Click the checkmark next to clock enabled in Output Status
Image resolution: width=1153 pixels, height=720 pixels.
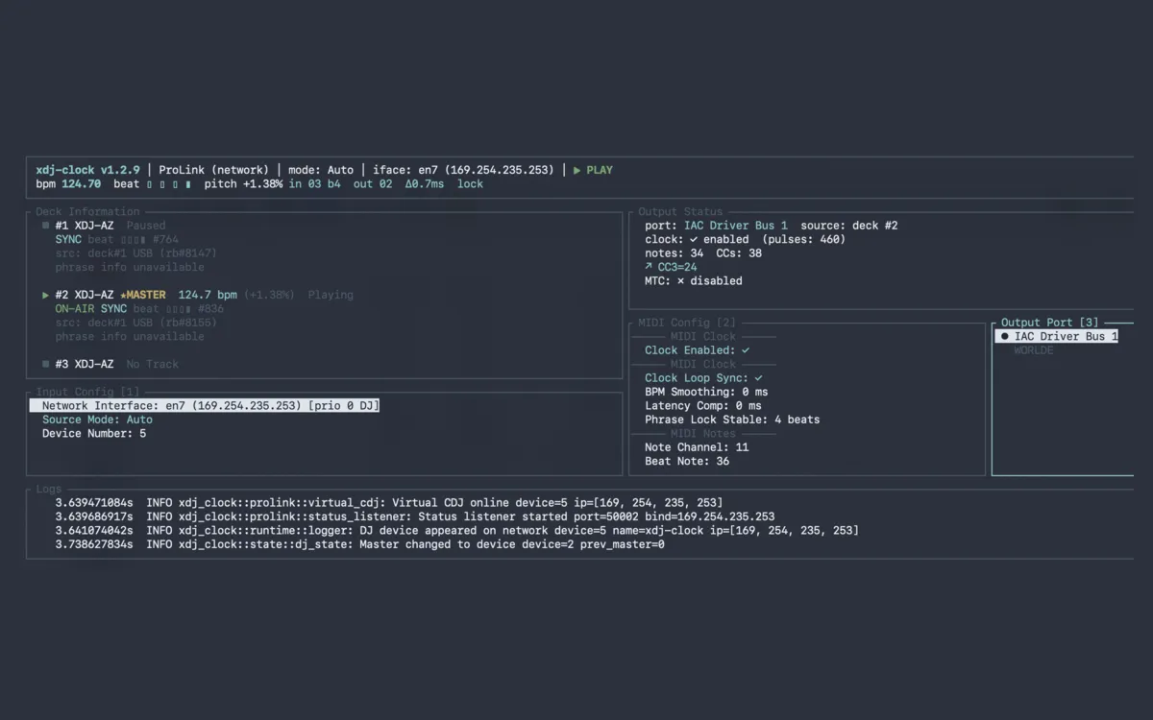pyautogui.click(x=694, y=239)
